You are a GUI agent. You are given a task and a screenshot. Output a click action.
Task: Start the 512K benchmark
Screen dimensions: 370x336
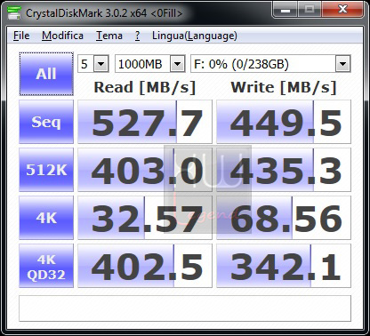(x=46, y=170)
